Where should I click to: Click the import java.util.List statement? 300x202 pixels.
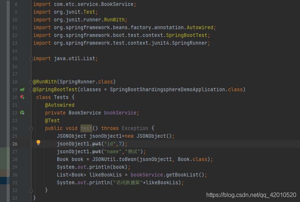click(x=65, y=58)
